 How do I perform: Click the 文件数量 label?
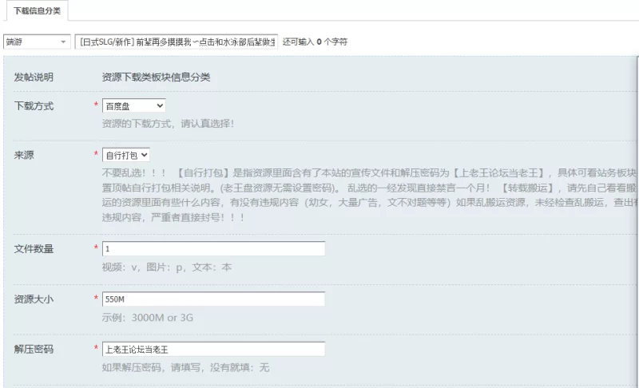point(34,249)
